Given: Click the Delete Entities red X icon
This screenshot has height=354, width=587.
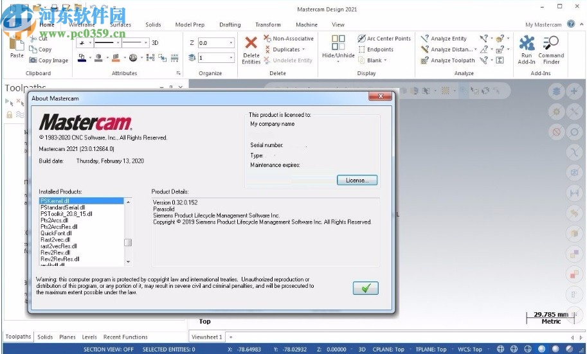Looking at the screenshot, I should 251,42.
